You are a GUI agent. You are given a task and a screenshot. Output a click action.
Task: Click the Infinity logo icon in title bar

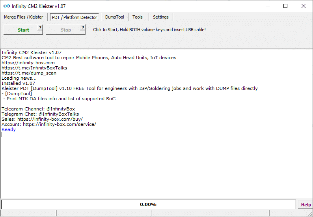pos(7,6)
